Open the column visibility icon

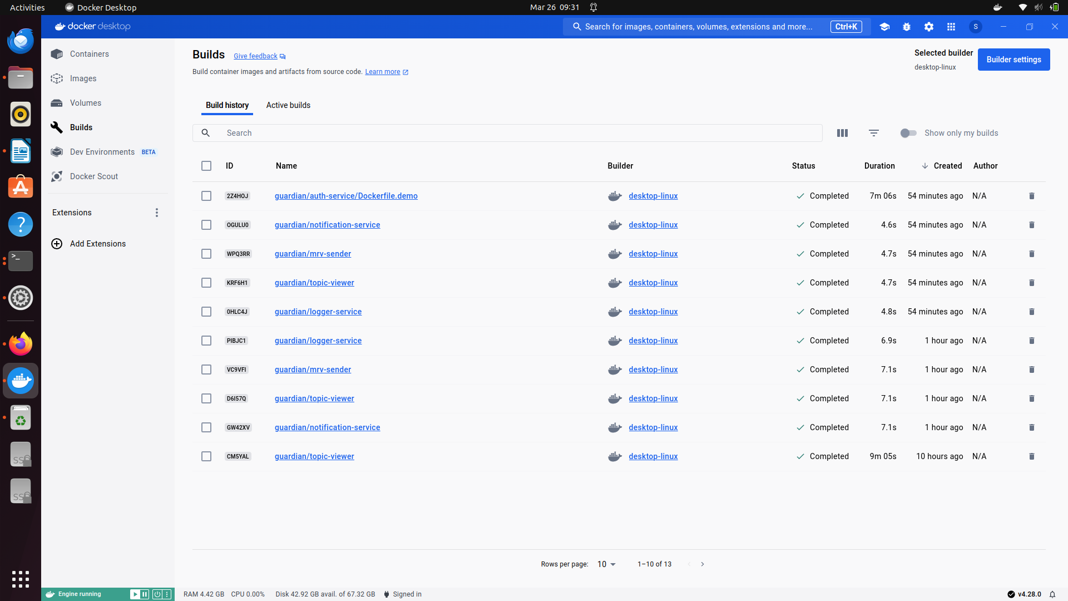coord(842,133)
